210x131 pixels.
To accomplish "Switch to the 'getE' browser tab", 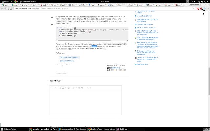I will click(x=64, y=5).
